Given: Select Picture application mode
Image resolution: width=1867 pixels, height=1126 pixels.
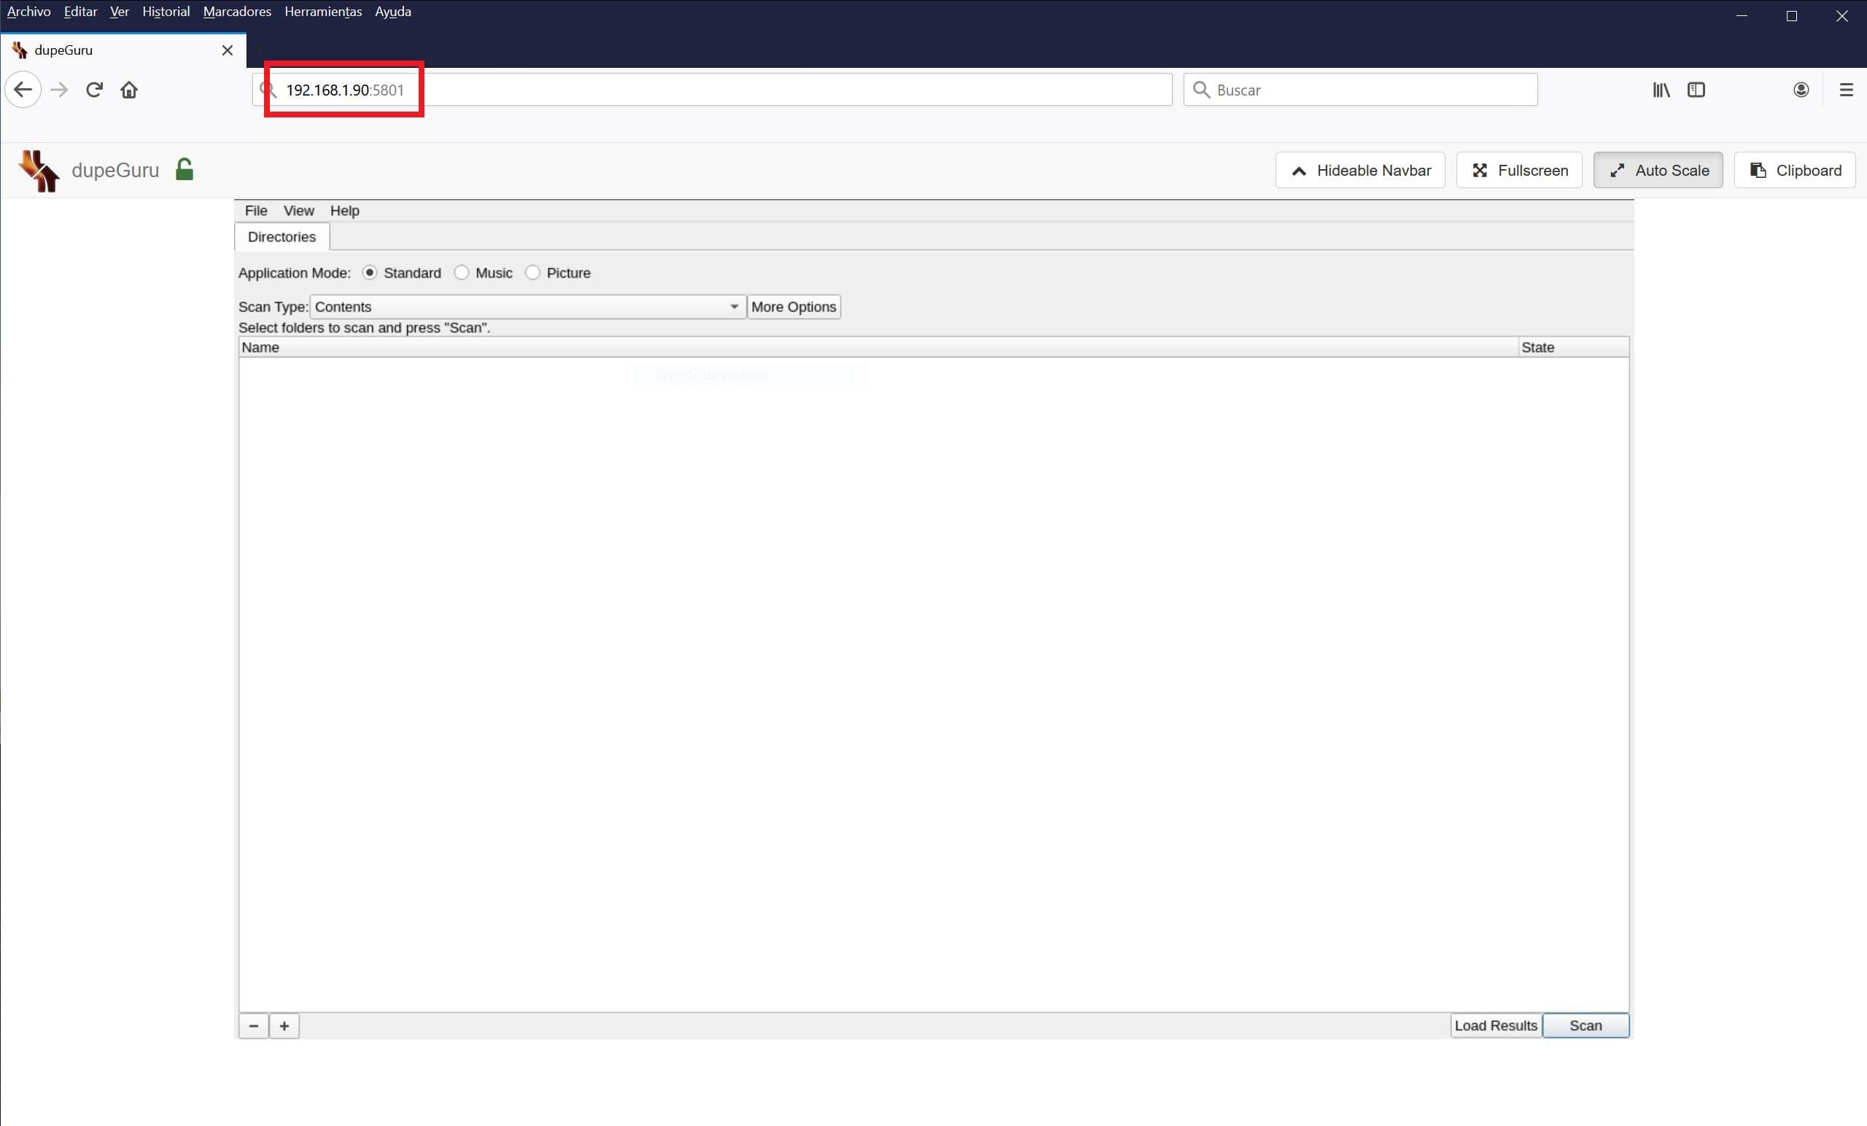Looking at the screenshot, I should tap(532, 273).
